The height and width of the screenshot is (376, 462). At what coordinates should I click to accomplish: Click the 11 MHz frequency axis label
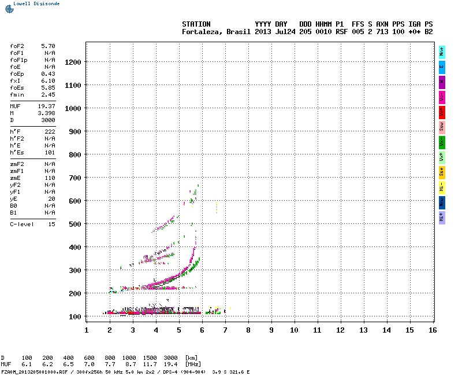point(316,330)
